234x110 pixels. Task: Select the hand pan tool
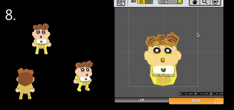pos(195,2)
